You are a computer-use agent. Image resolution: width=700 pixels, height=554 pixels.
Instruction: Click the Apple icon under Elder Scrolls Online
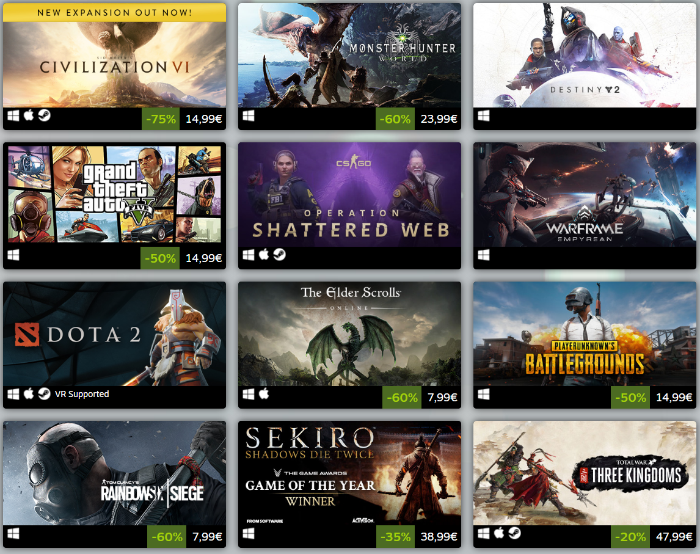pyautogui.click(x=264, y=394)
